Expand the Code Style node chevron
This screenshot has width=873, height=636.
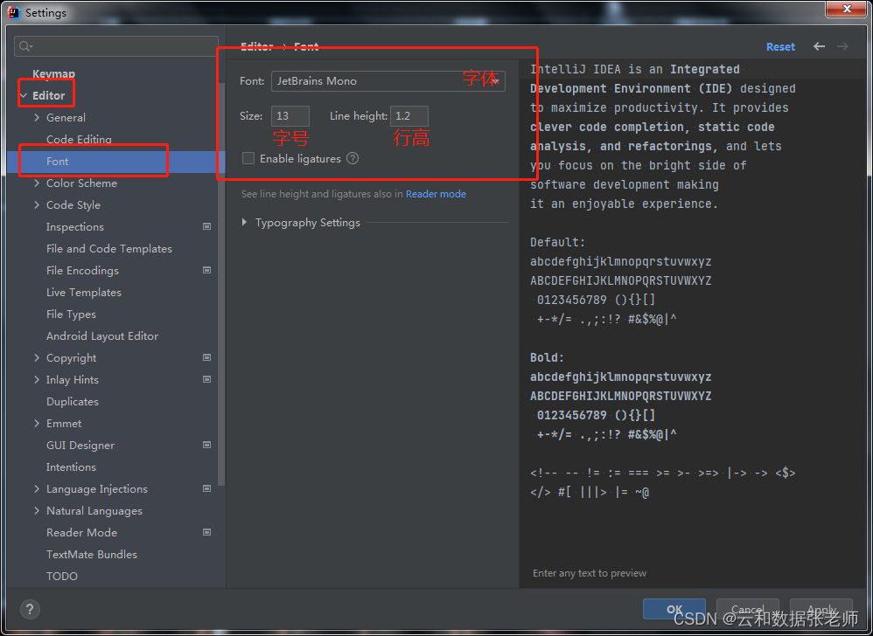(37, 204)
